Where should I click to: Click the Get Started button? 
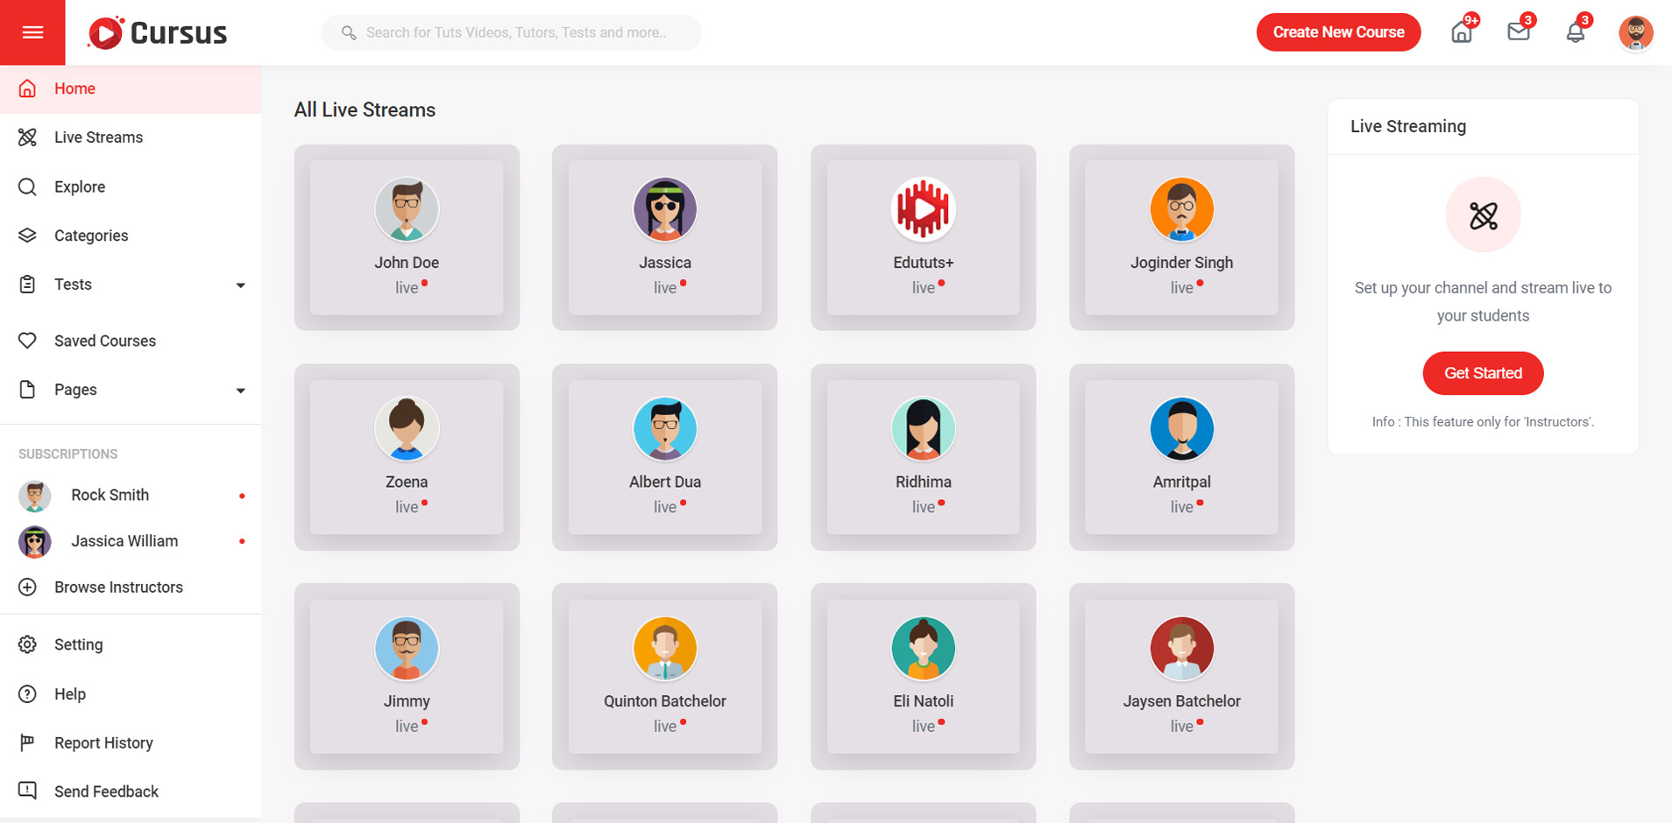coord(1483,373)
